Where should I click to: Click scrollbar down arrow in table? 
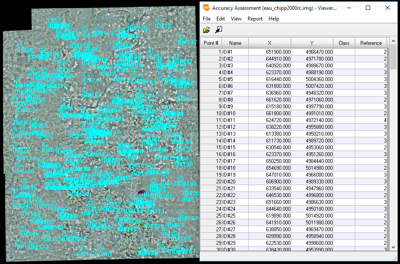tap(393, 247)
